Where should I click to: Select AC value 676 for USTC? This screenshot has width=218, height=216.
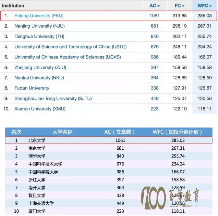coord(155,47)
